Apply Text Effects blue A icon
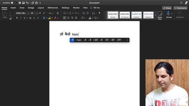 44,18
